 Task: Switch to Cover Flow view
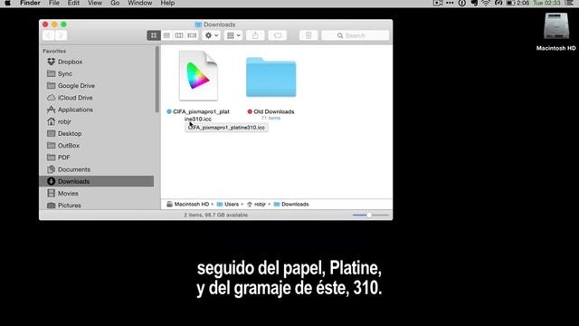coord(192,35)
